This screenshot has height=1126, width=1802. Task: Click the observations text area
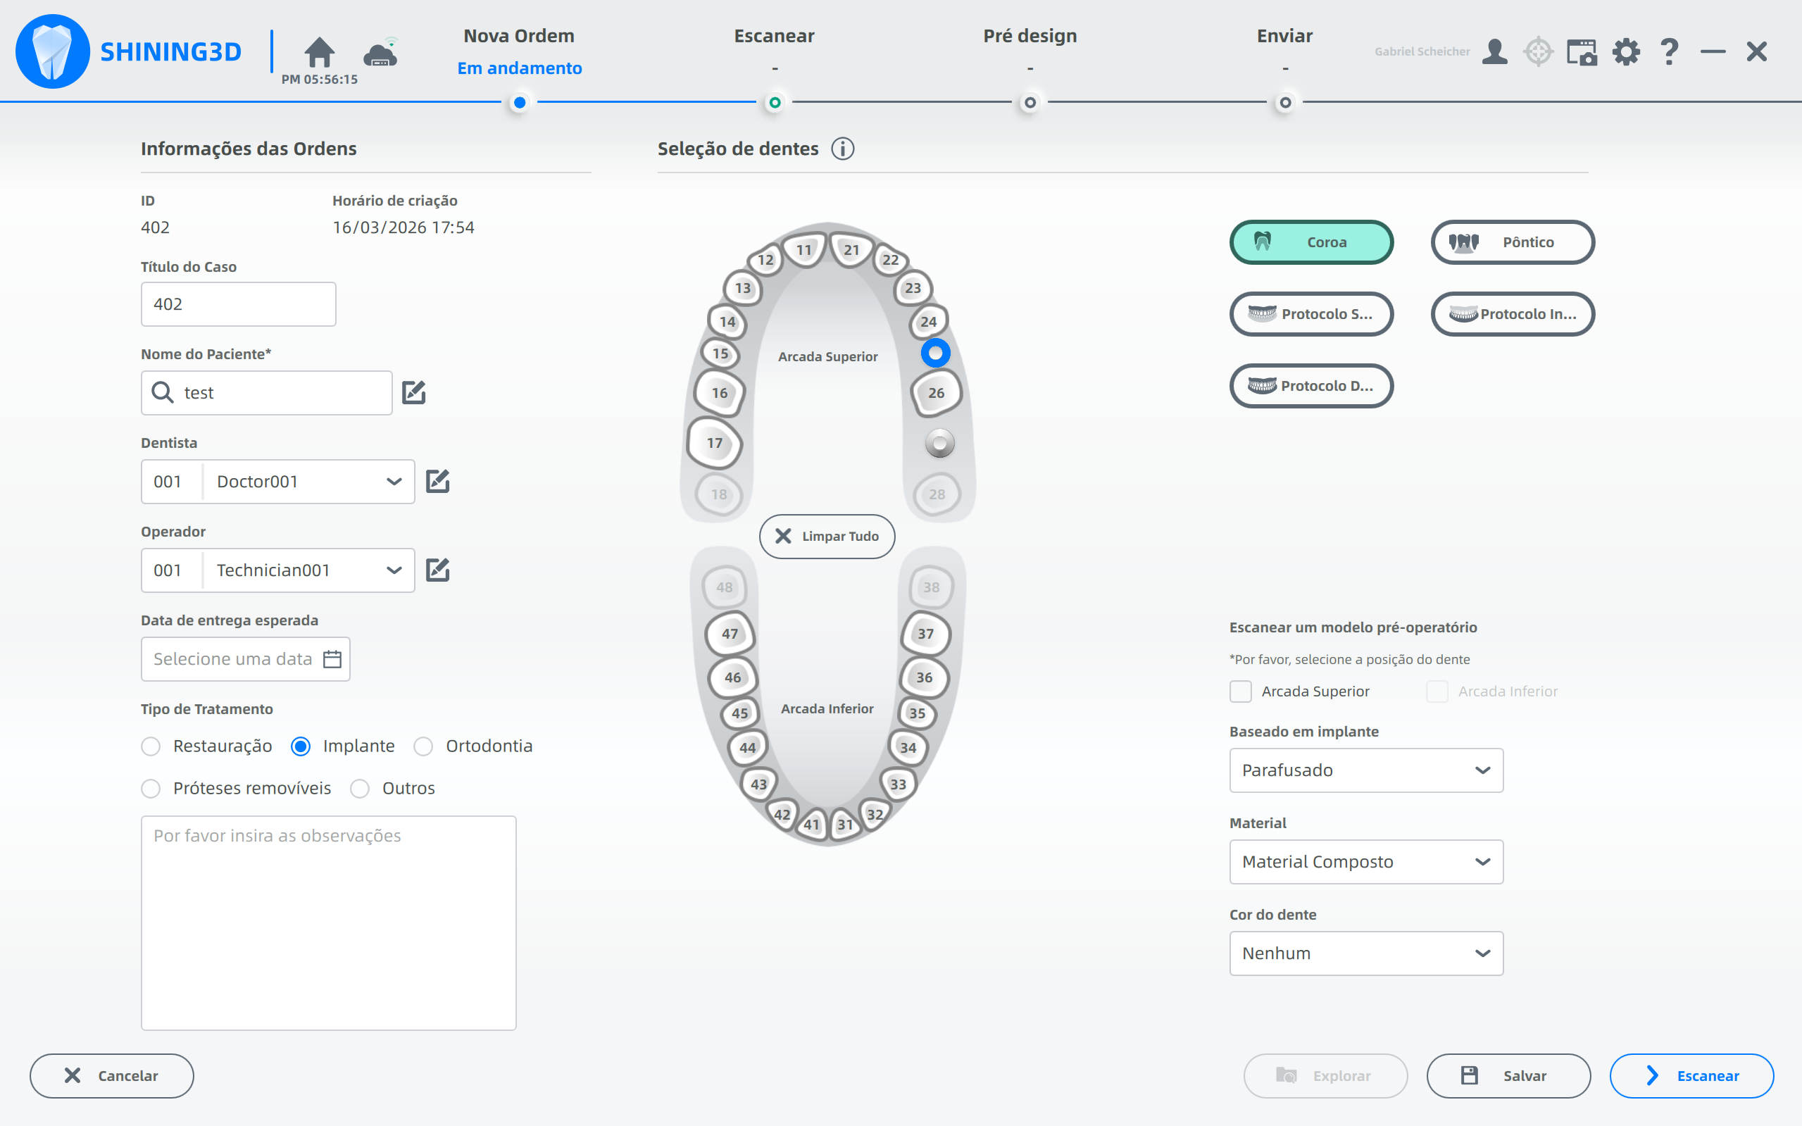point(328,922)
